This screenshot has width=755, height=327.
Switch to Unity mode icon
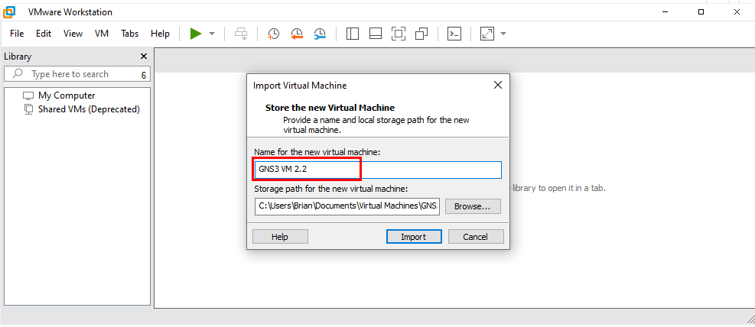pos(421,34)
